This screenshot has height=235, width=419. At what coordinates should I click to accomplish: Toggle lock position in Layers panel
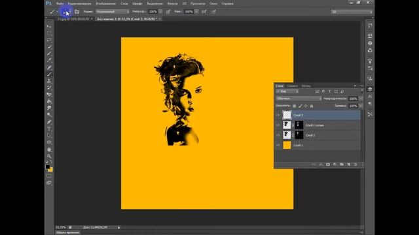[x=306, y=106]
